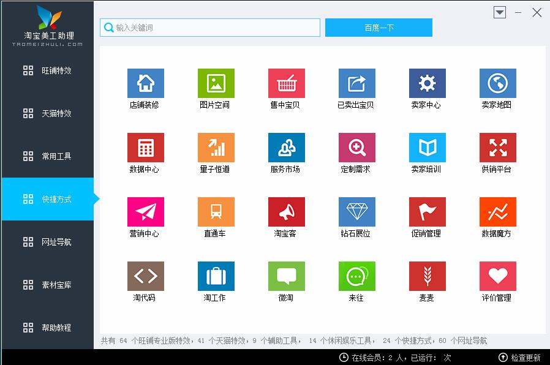Open the 微淘 speech bubble icon
The width and height of the screenshot is (550, 365).
pos(287,276)
